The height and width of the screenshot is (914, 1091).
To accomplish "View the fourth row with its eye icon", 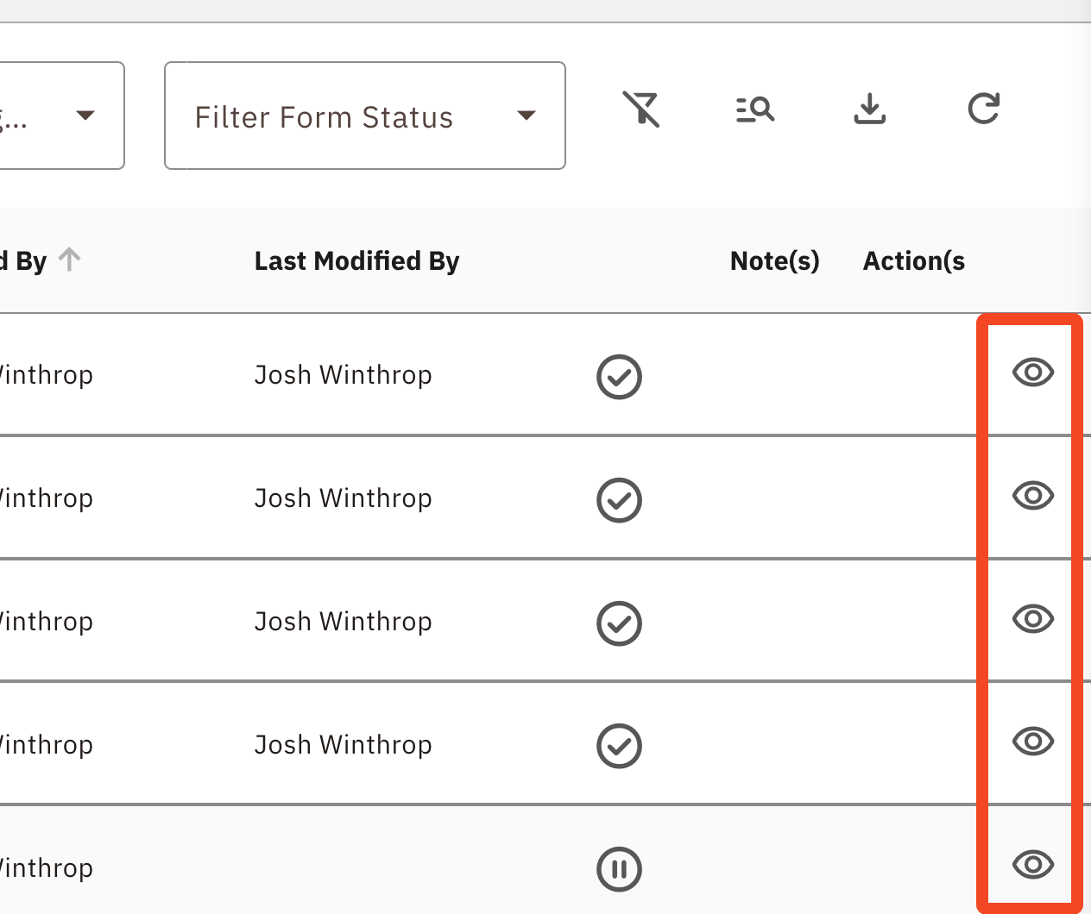I will coord(1033,742).
